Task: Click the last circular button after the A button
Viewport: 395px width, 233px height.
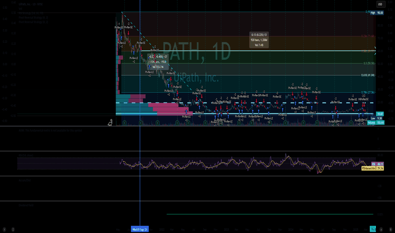Action: coord(391,230)
